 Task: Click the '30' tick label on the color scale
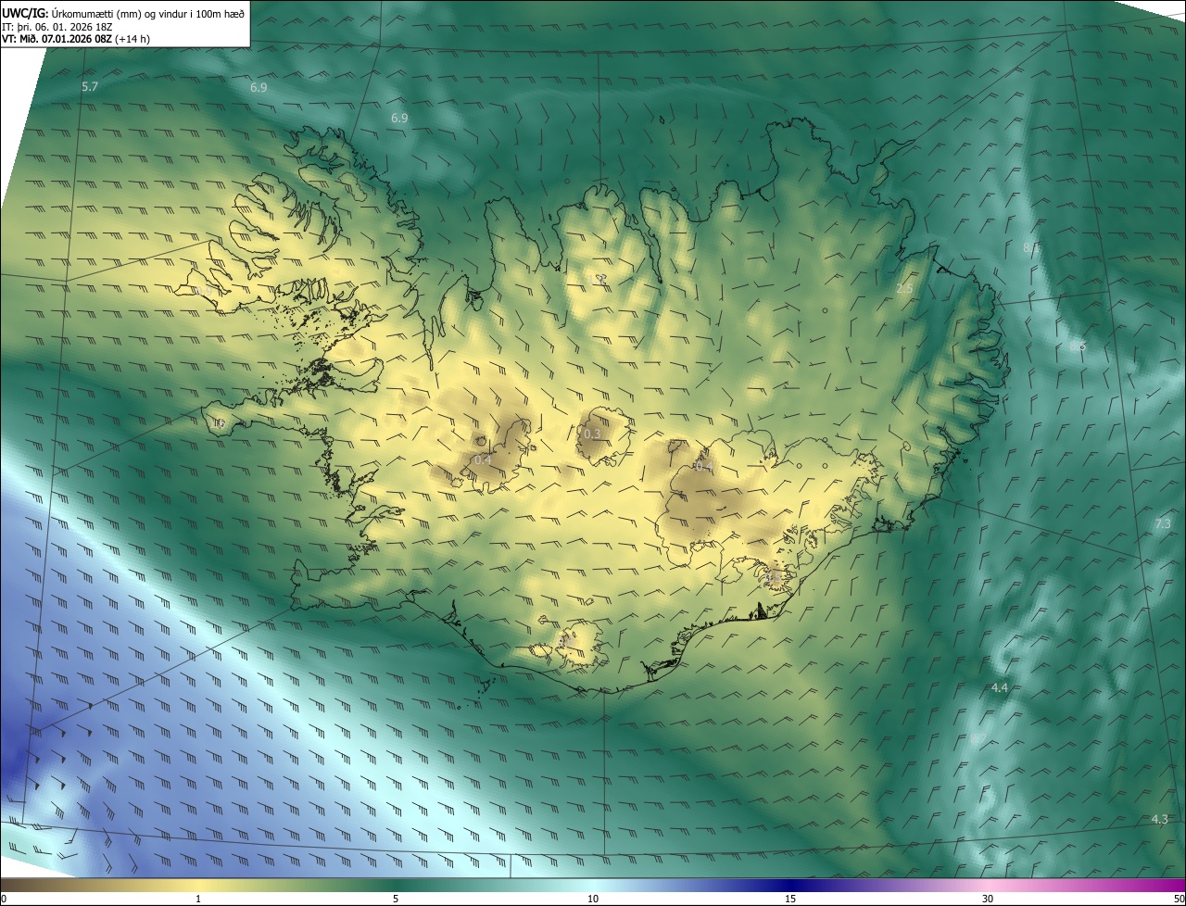(988, 899)
